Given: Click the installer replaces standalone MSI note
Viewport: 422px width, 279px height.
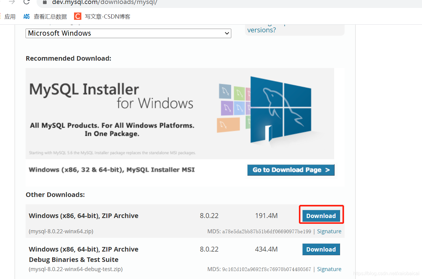Looking at the screenshot, I should pos(112,153).
